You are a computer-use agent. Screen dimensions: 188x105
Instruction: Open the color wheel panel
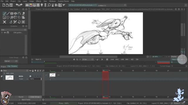click(31, 5)
